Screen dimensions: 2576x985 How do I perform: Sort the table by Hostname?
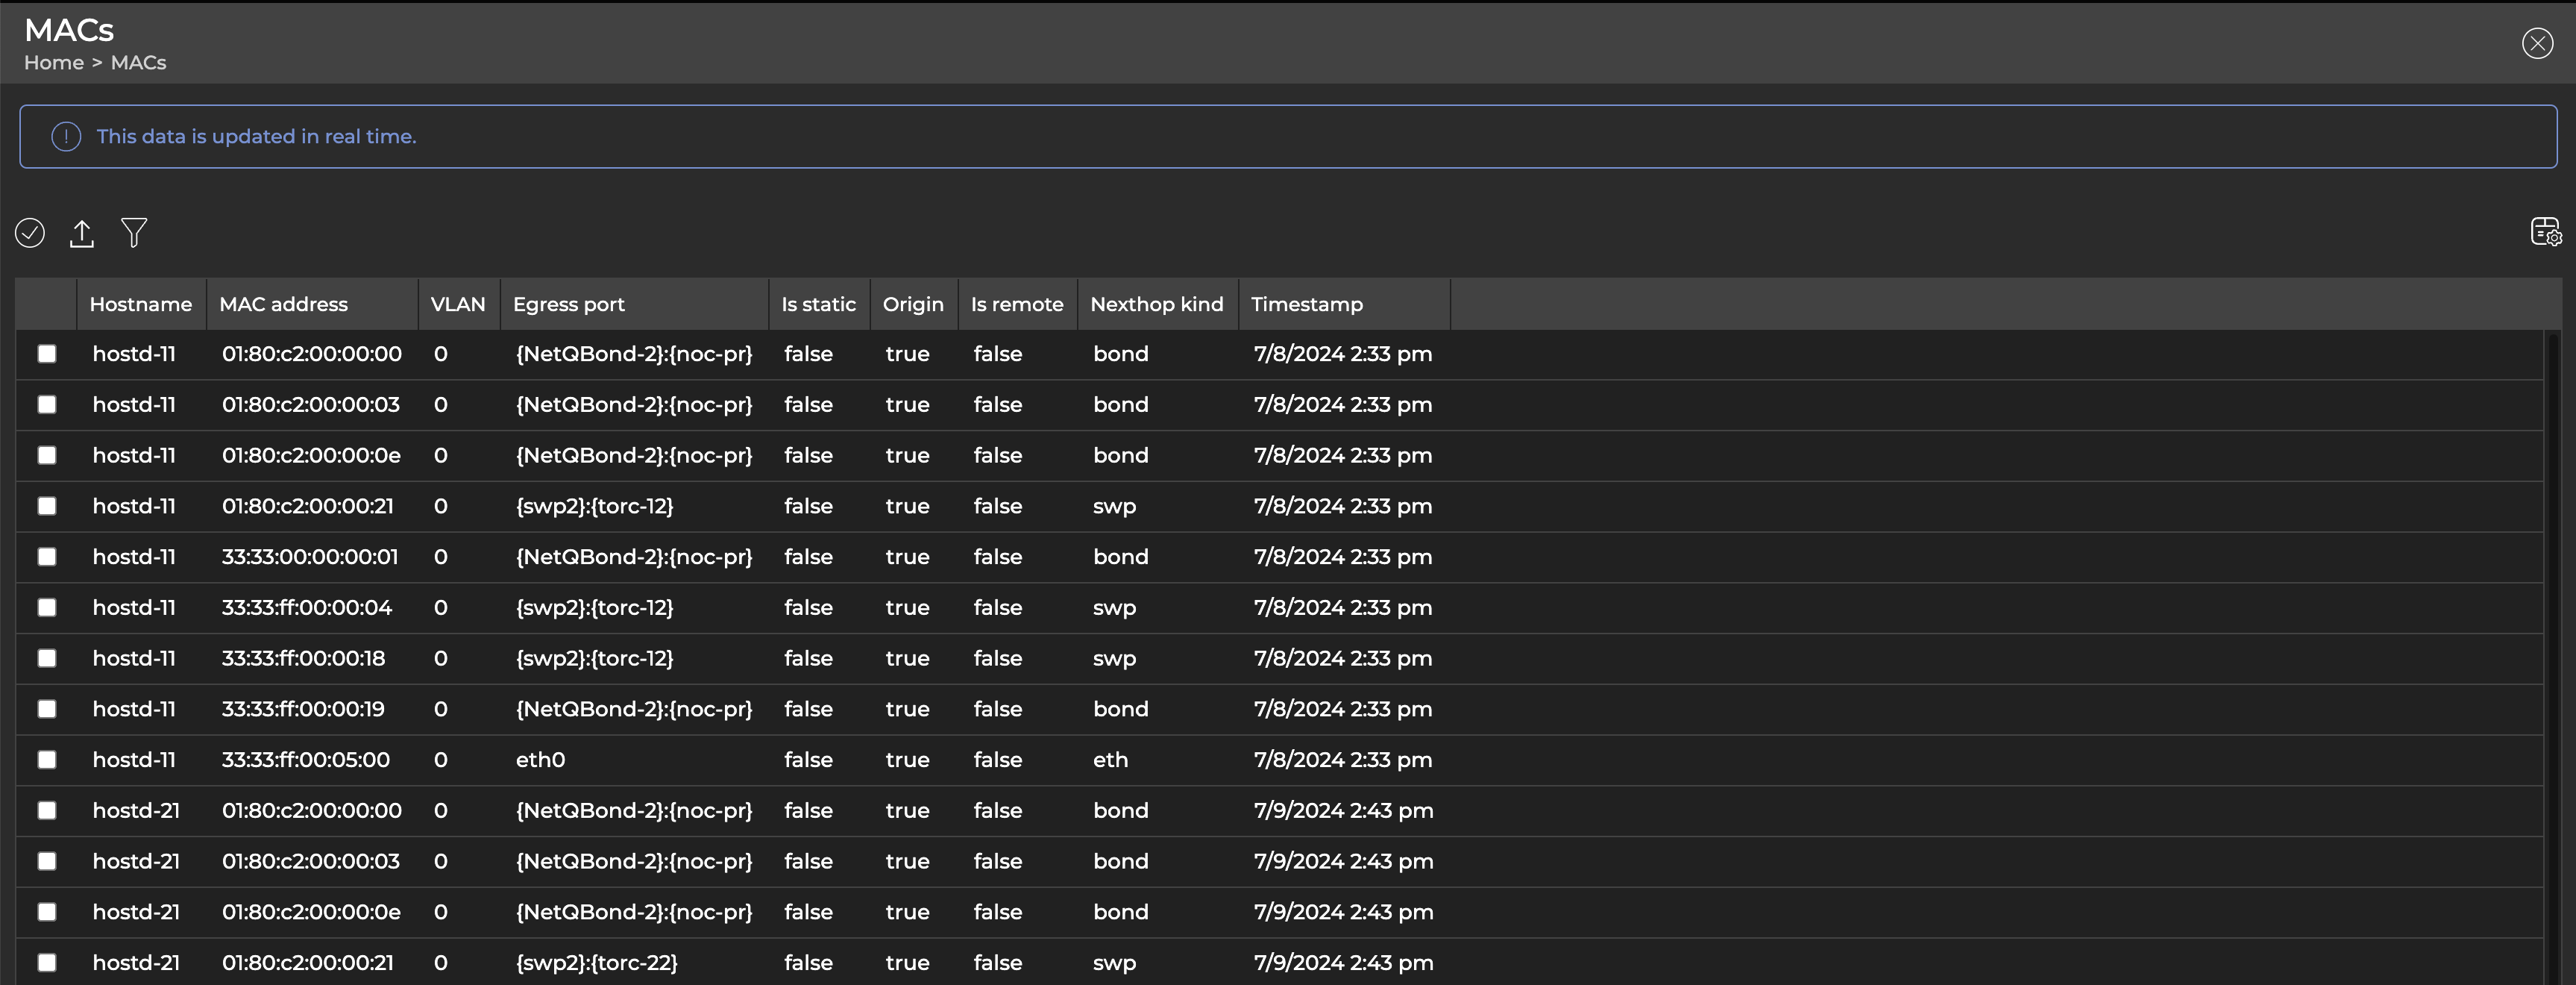140,304
